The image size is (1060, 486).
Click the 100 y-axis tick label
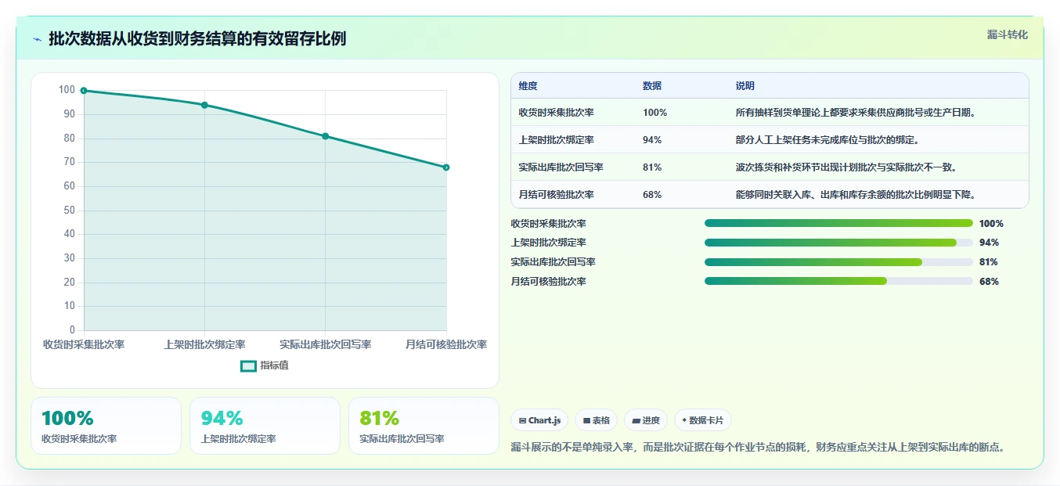point(67,91)
